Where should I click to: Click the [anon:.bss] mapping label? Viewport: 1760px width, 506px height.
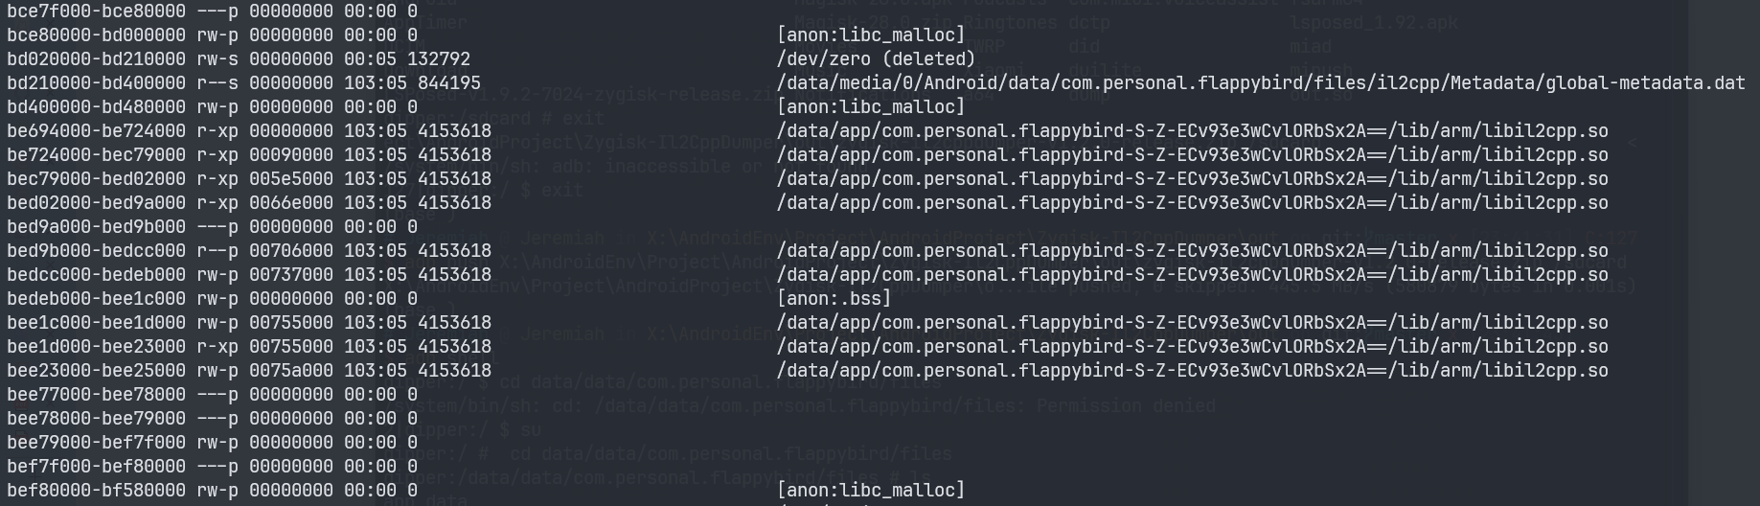834,299
